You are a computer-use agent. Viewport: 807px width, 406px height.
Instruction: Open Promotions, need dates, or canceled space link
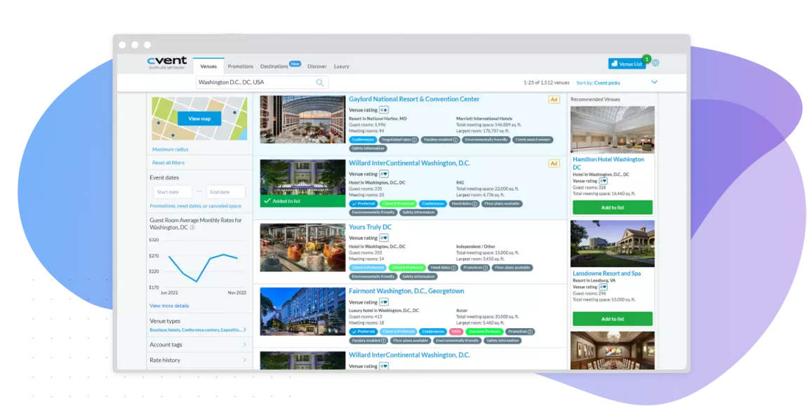click(x=196, y=206)
